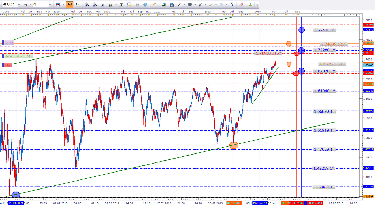The height and width of the screenshot is (206, 375).
Task: Expand the ellipse tool dropdown arrow
Action: (x=226, y=5)
